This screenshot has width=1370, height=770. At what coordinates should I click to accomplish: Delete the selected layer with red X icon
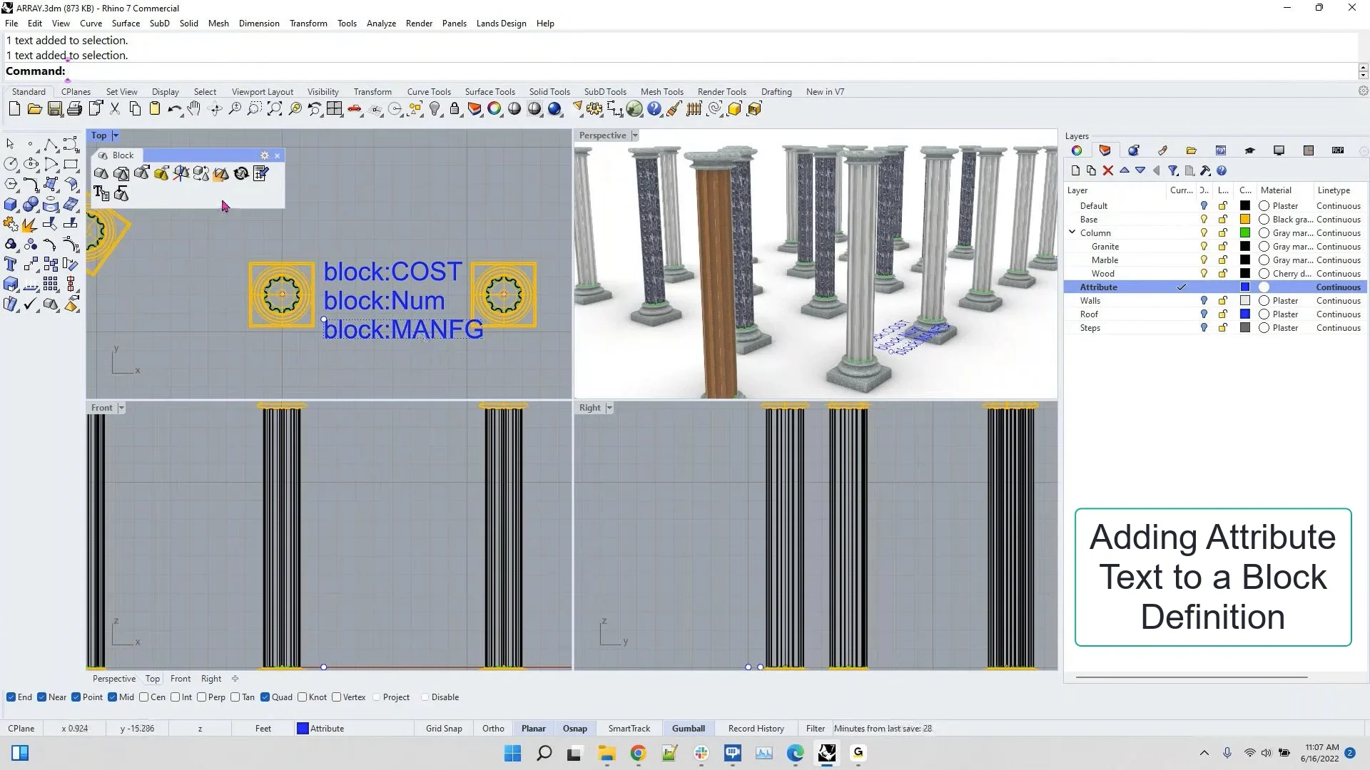click(1108, 170)
